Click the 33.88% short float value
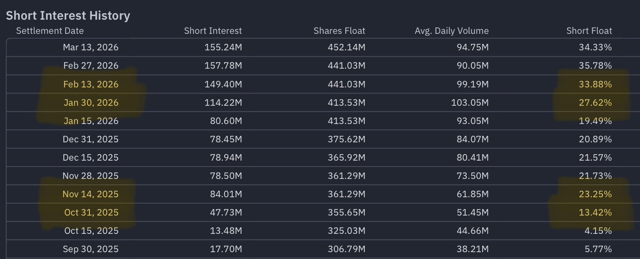The height and width of the screenshot is (259, 640). (x=596, y=84)
